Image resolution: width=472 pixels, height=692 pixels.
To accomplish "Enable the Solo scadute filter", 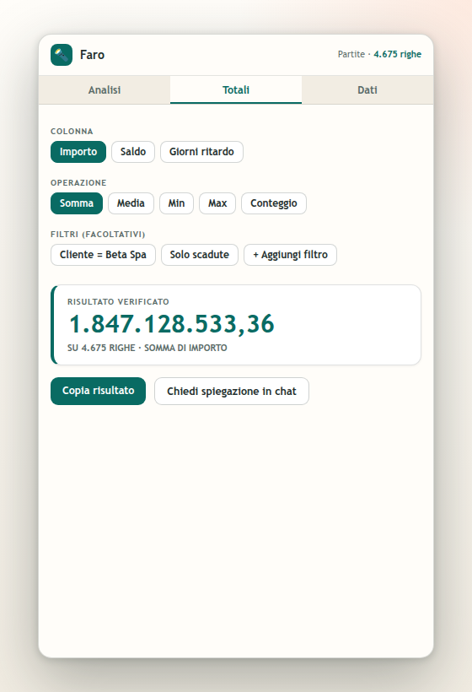I will click(x=200, y=255).
